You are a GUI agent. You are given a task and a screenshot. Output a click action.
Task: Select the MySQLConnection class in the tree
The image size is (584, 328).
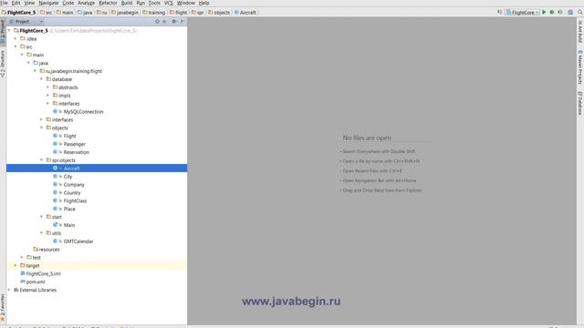point(83,111)
